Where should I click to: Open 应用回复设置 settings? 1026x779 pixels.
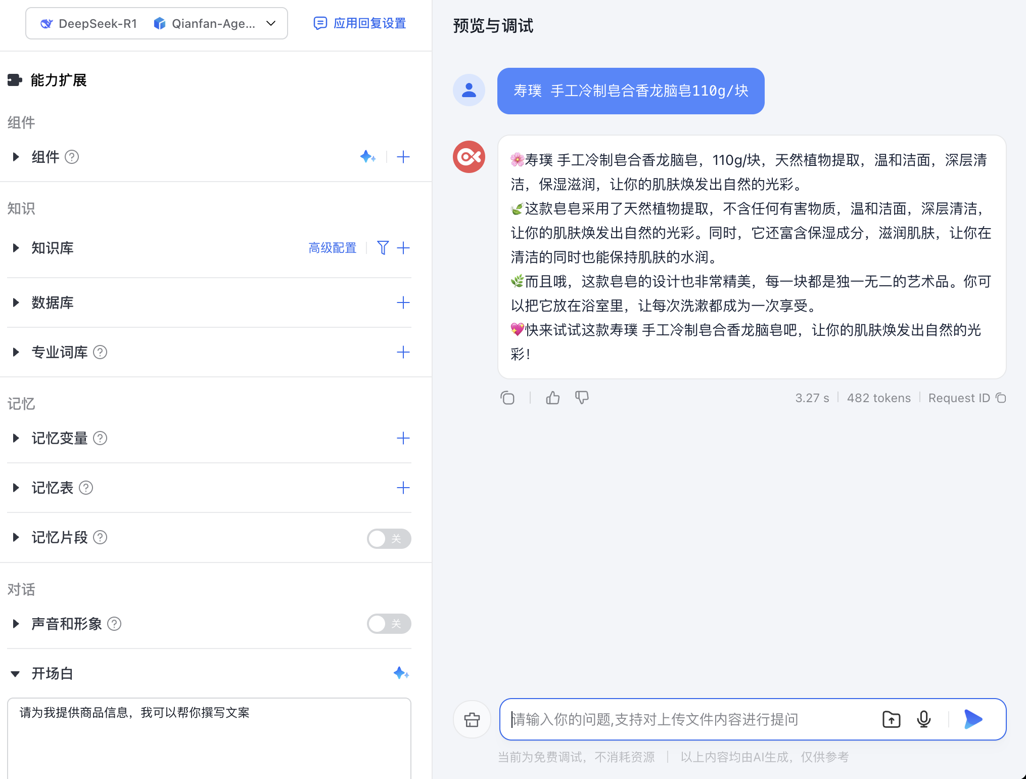(360, 23)
